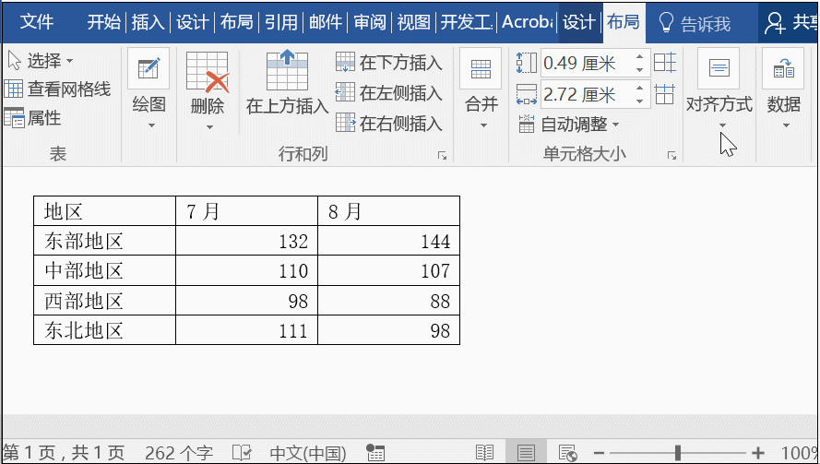
Task: Switch to the 视图 tab
Action: [413, 22]
